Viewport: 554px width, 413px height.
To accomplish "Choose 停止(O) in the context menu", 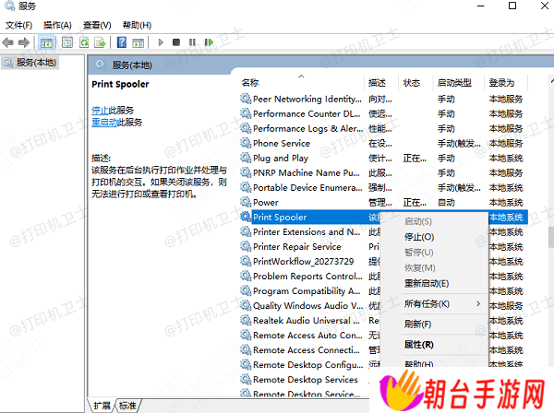I will pos(419,237).
